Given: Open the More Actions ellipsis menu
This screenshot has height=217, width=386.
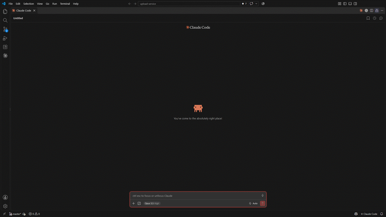Looking at the screenshot, I should [x=382, y=11].
